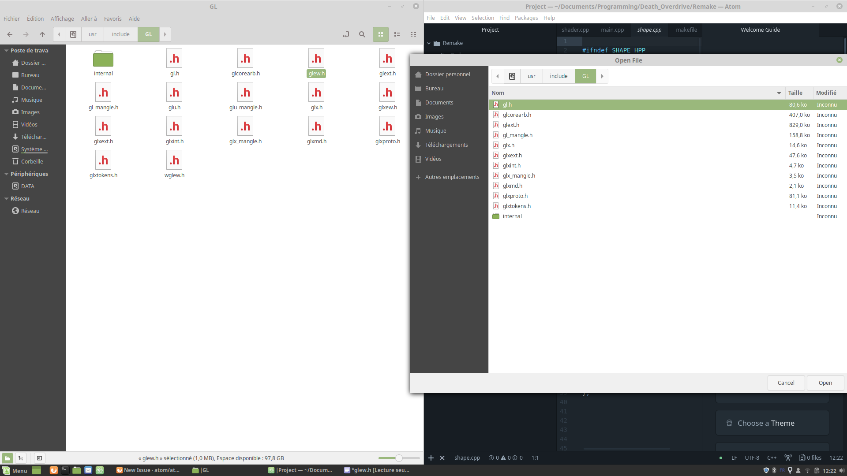The width and height of the screenshot is (847, 476).
Task: Show tree view in sidebar
Action: (x=21, y=458)
